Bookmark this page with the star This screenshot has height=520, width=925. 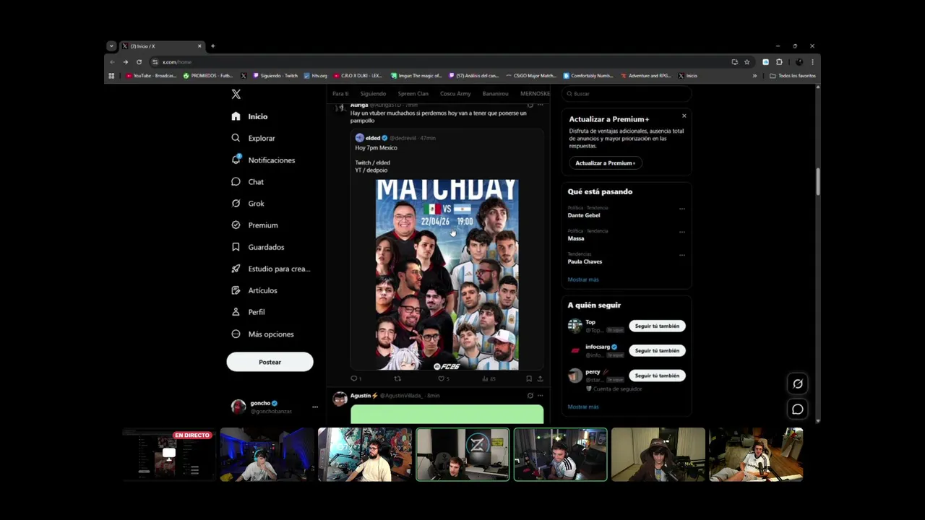click(747, 62)
